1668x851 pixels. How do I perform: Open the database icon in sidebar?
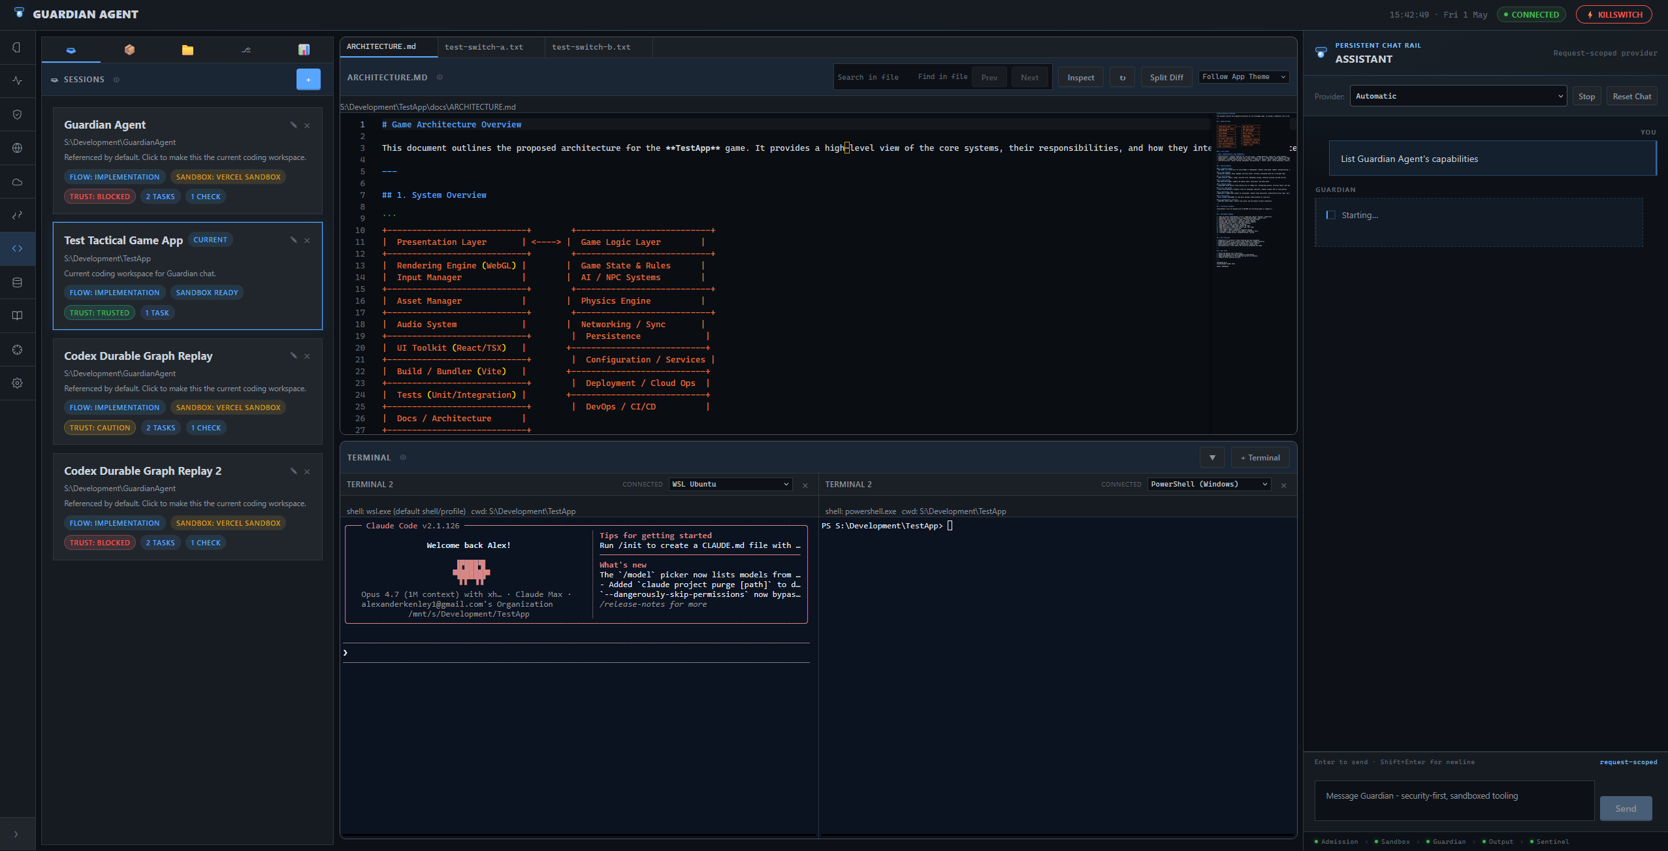click(17, 282)
